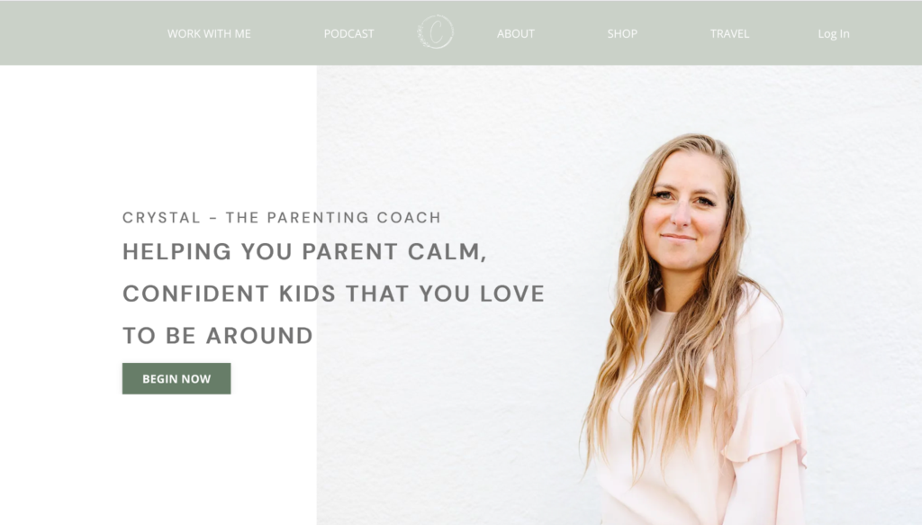This screenshot has width=922, height=525.
Task: Click the circular C logo icon
Action: click(435, 32)
